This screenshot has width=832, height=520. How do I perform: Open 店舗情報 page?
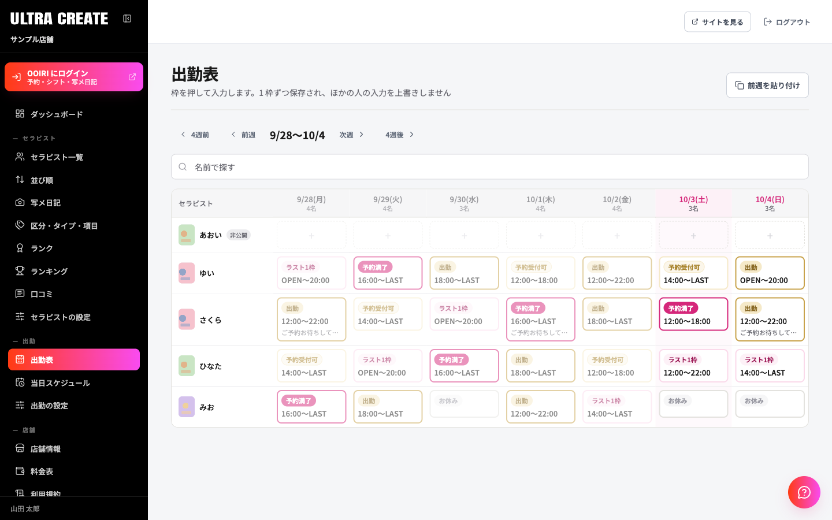tap(74, 449)
